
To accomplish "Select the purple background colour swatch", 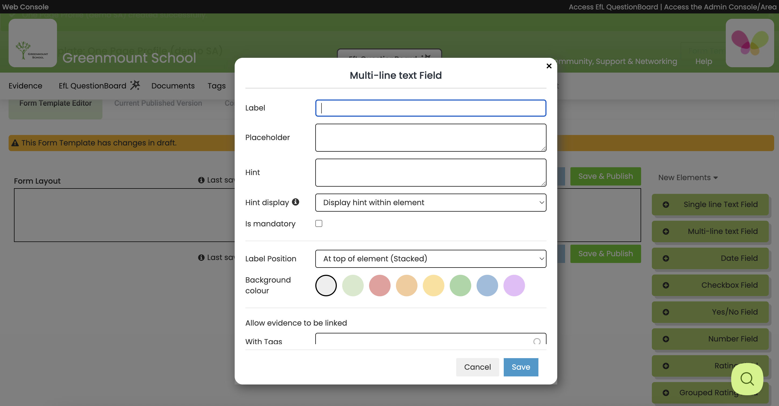I will pos(514,285).
